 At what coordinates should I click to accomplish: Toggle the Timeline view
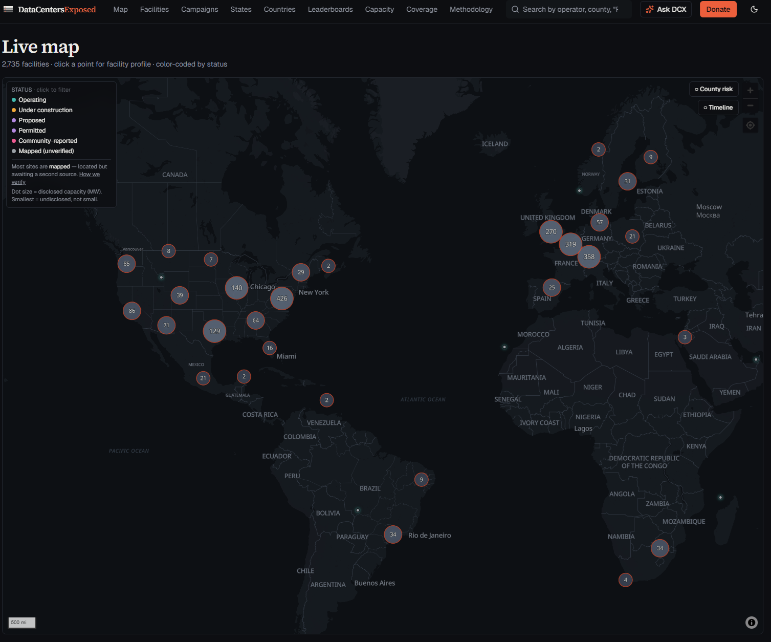click(718, 108)
